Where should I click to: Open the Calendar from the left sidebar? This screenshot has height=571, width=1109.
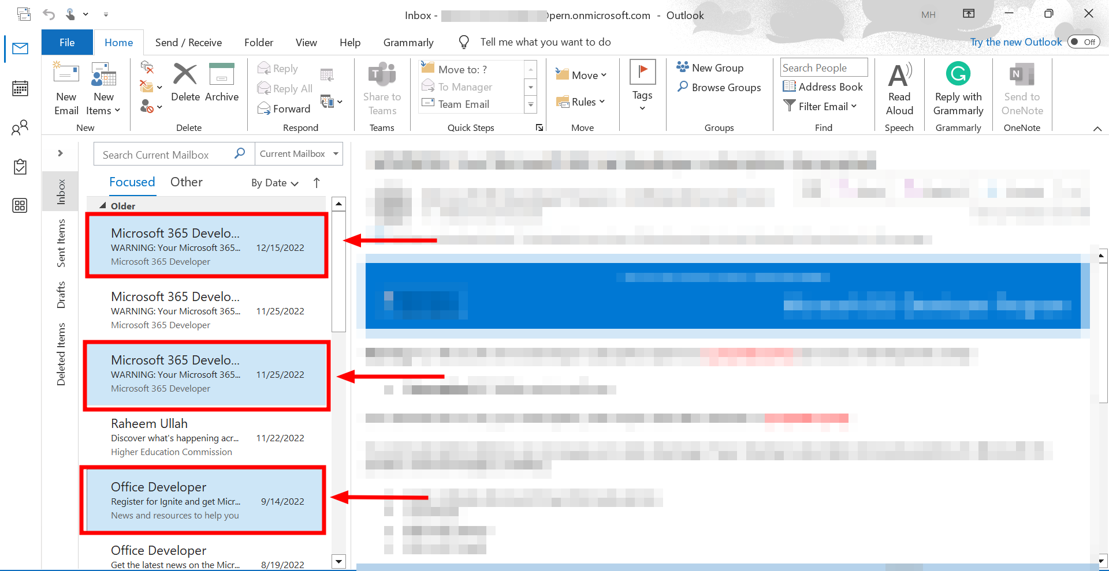click(20, 88)
